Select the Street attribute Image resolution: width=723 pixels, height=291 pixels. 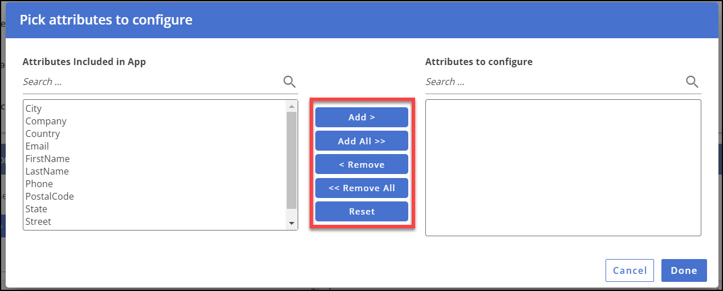coord(38,221)
